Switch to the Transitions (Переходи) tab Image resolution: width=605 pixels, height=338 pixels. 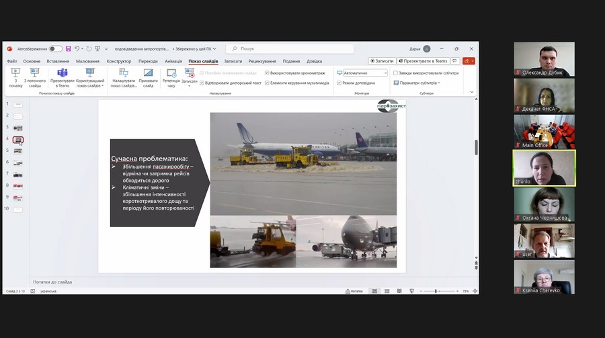[x=148, y=61]
